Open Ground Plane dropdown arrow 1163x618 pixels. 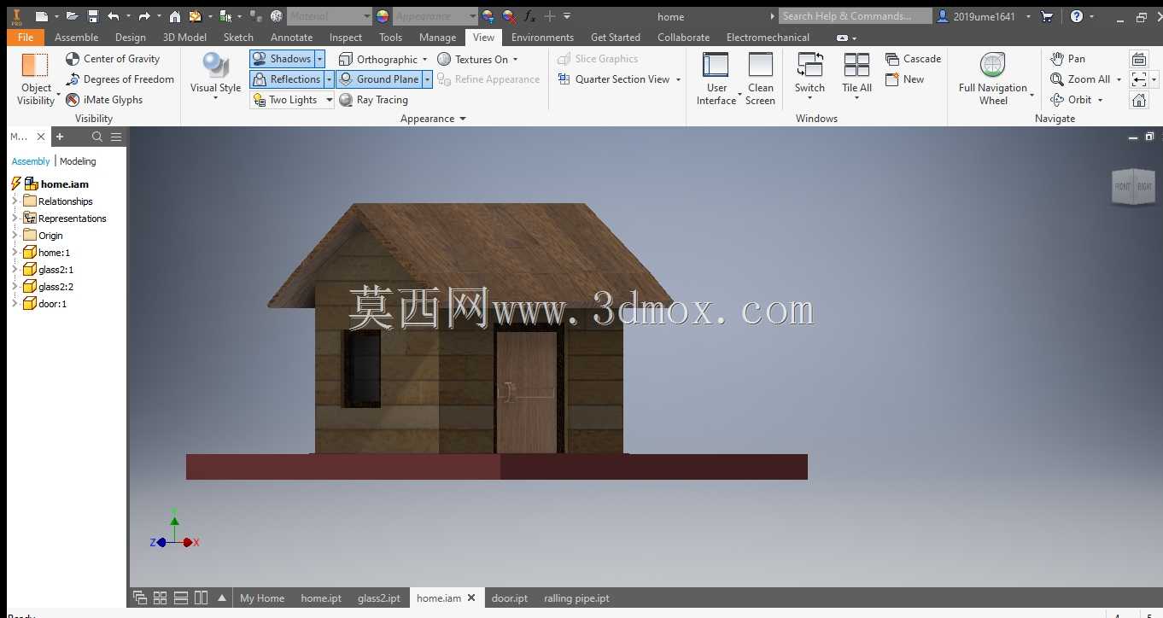tap(427, 79)
